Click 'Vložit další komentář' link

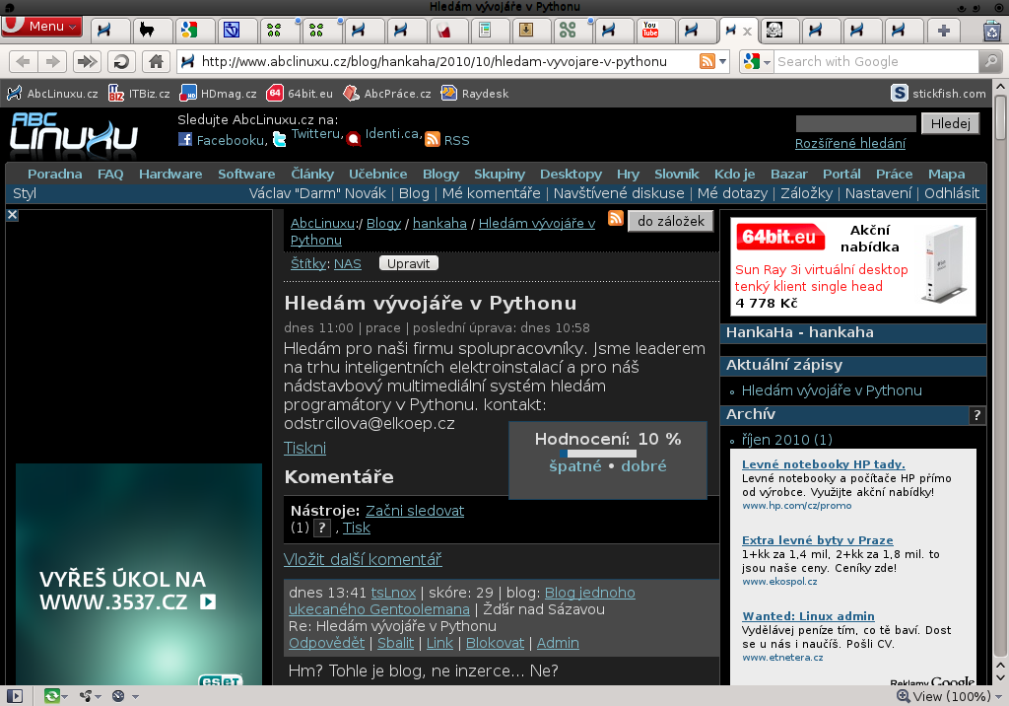tap(363, 559)
